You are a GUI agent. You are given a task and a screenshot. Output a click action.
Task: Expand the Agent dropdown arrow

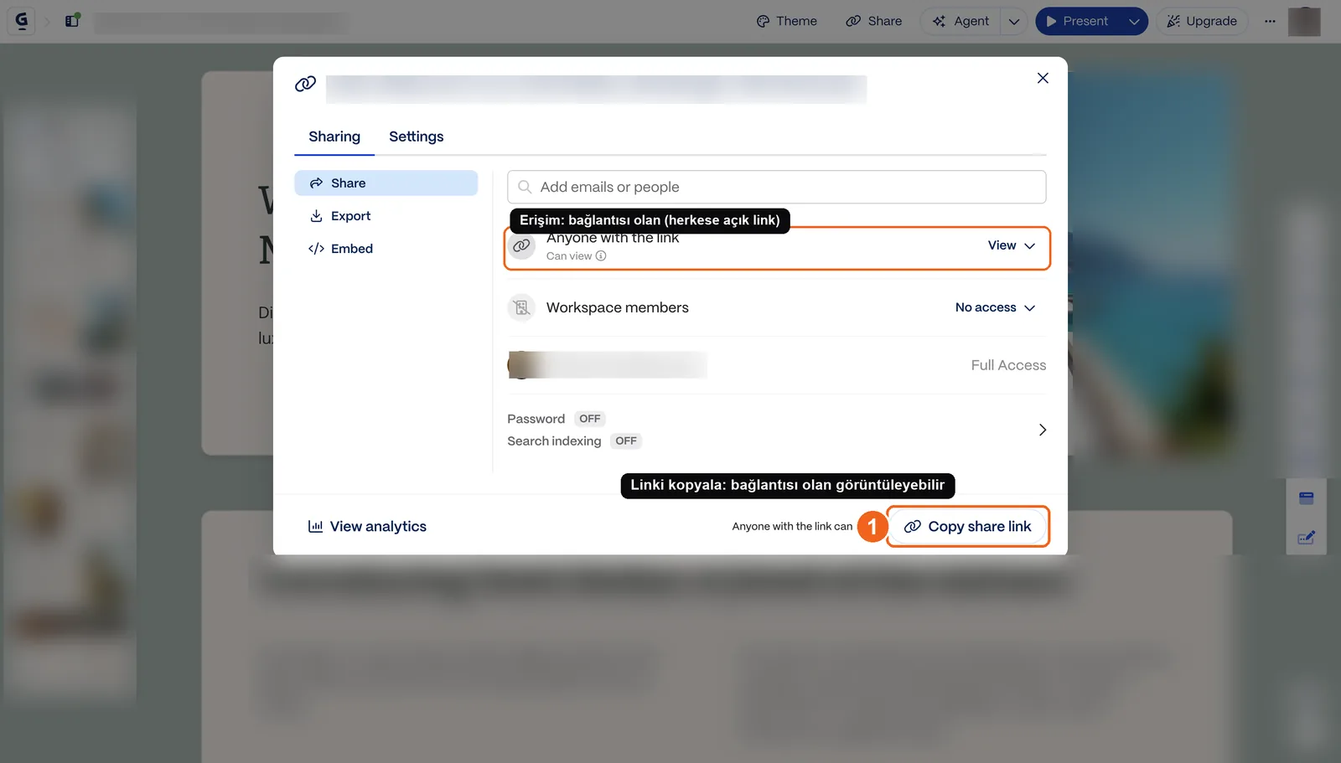1014,21
